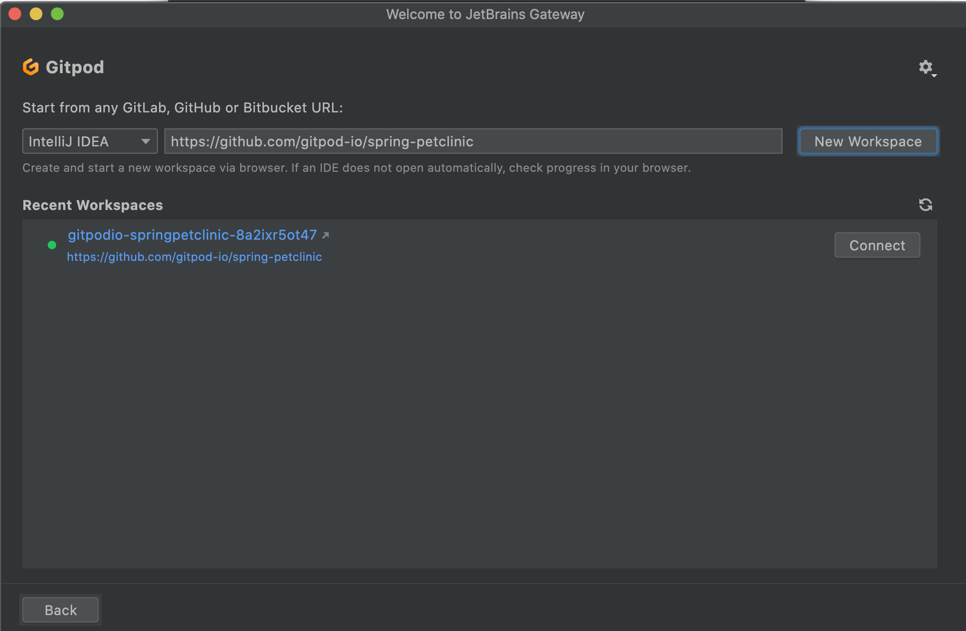
Task: Click the orange Gitpod logo icon
Action: [31, 67]
